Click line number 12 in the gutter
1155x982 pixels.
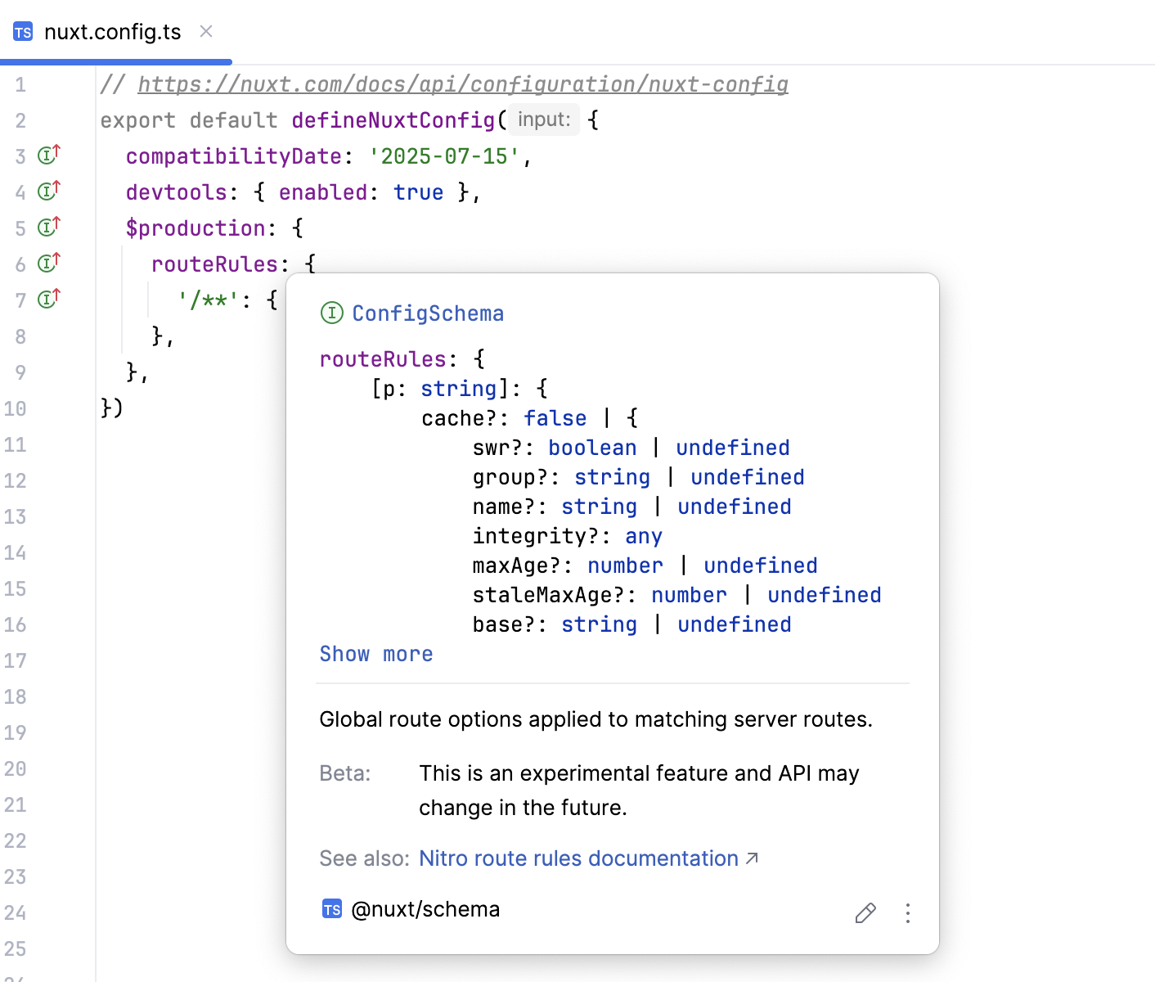16,480
